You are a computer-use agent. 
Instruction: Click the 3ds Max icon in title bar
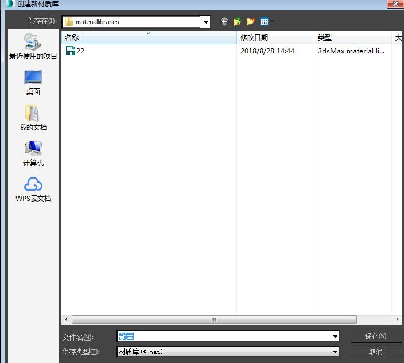point(9,3)
